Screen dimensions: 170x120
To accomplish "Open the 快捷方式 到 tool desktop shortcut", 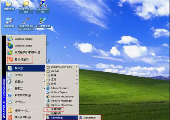I will click(x=26, y=7).
